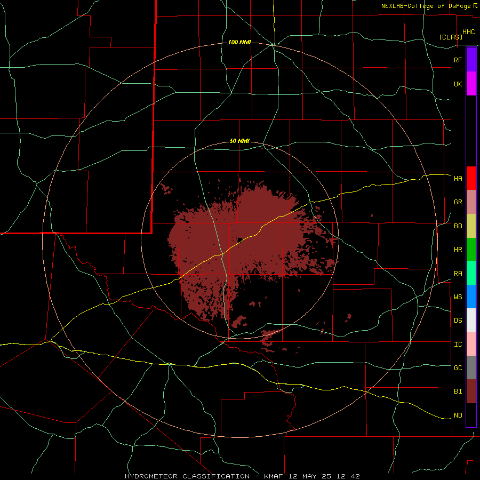This screenshot has height=480, width=480.
Task: Click the WS blue legend swatch
Action: tap(471, 297)
